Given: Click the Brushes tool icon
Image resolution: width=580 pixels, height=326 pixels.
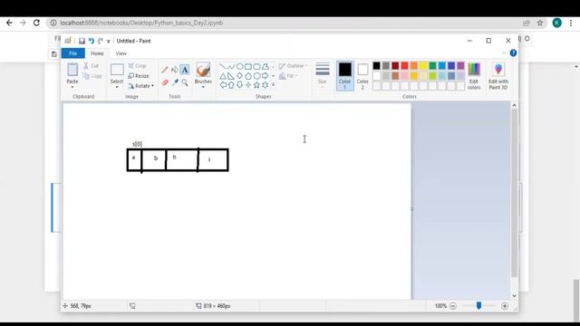Looking at the screenshot, I should pos(203,70).
